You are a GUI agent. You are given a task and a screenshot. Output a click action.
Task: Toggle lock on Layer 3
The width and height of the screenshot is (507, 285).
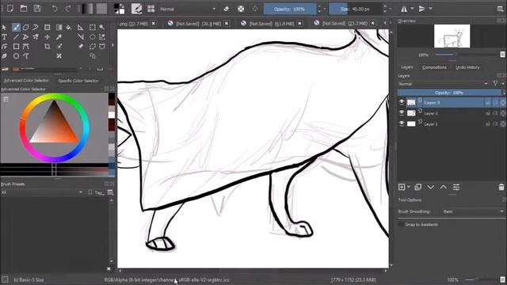pyautogui.click(x=488, y=103)
